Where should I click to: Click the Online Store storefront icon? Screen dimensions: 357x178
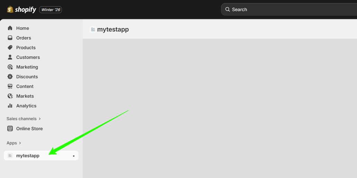(10, 128)
